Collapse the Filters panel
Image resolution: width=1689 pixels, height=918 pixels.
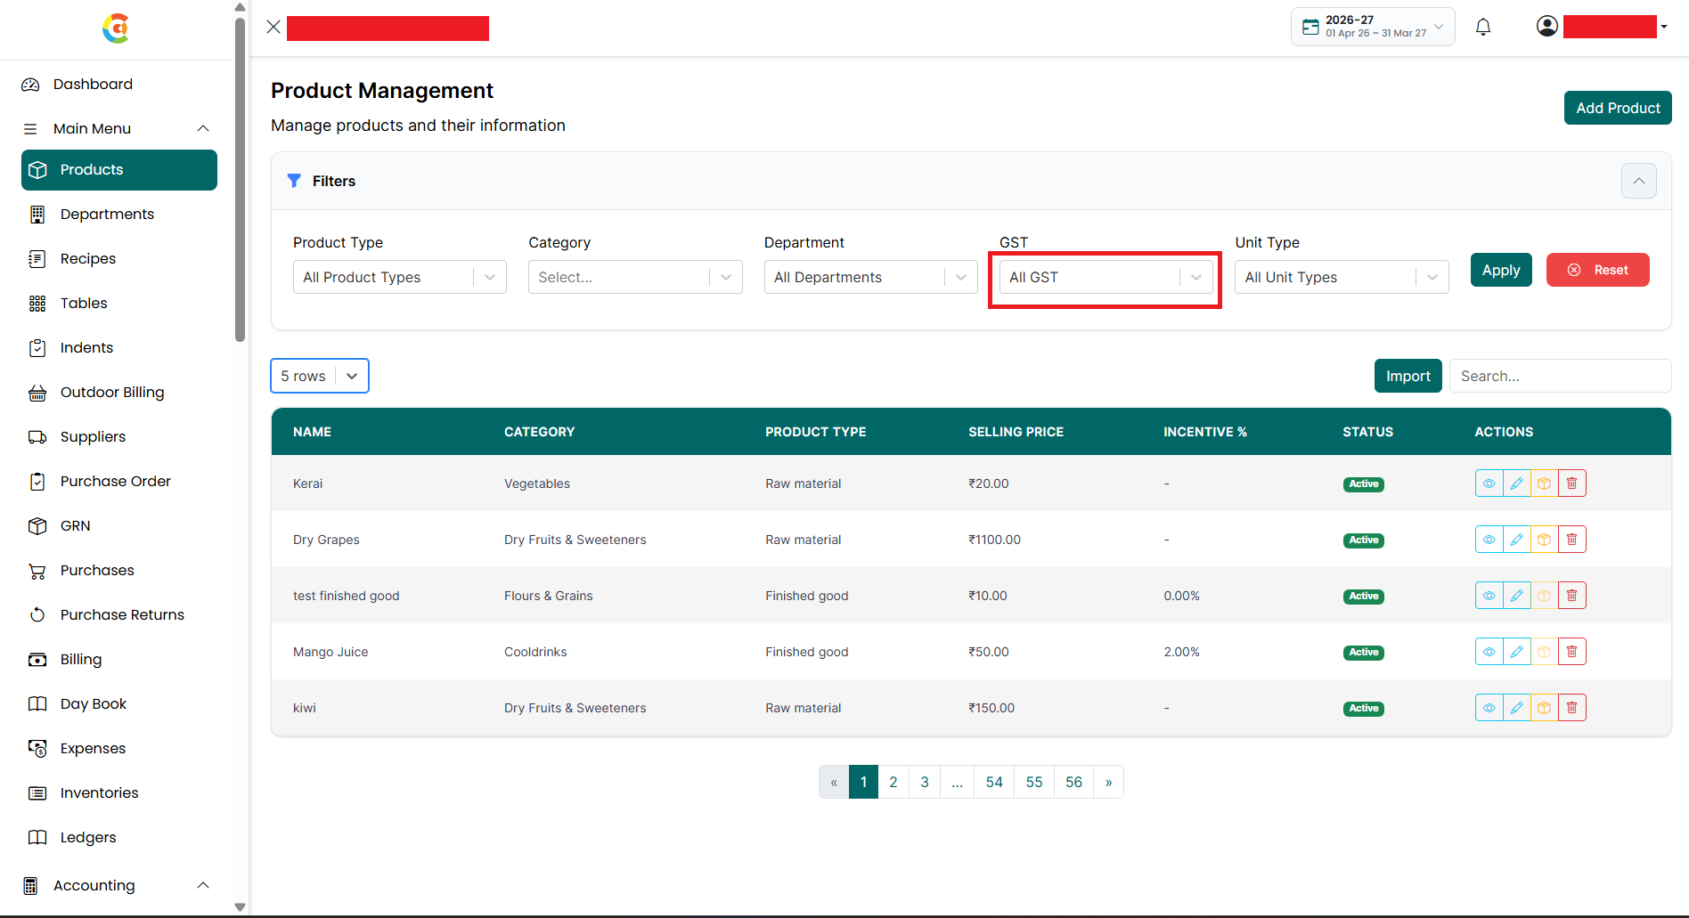click(1639, 181)
